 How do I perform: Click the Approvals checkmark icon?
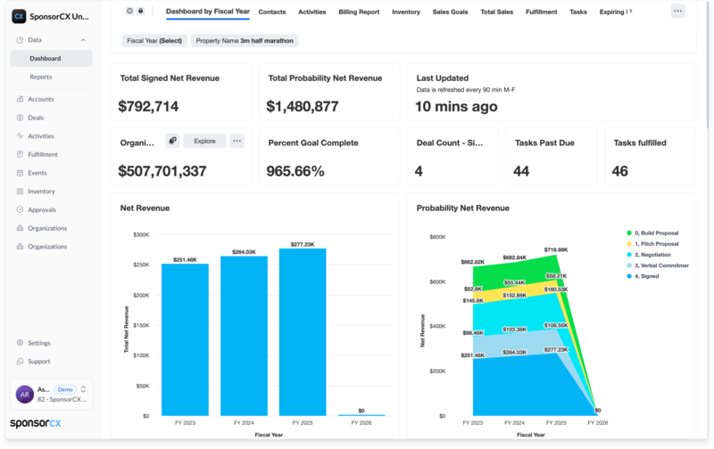click(x=20, y=209)
